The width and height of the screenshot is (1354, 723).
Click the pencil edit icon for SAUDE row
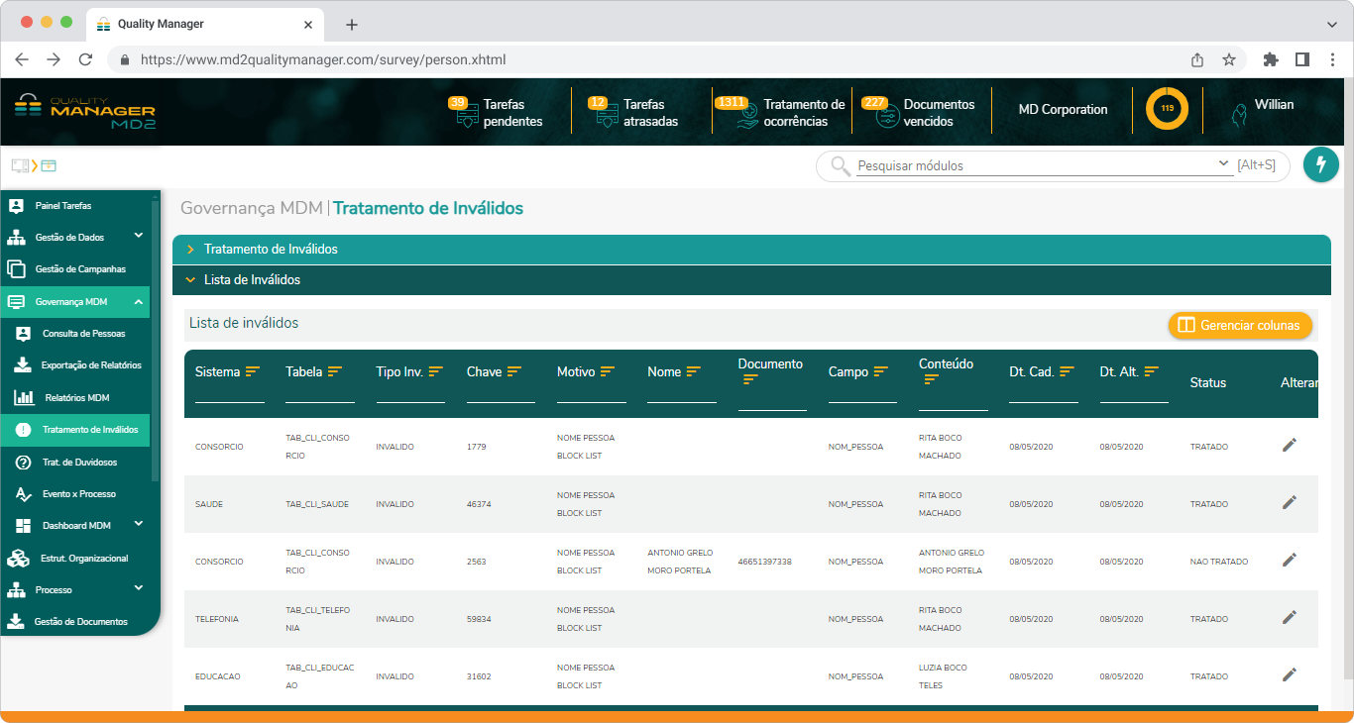(1289, 503)
